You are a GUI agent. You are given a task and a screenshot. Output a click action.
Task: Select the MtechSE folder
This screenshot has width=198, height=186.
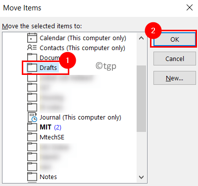point(52,137)
